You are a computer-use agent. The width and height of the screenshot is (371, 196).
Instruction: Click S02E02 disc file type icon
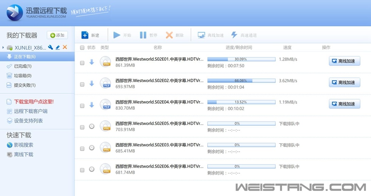105,83
